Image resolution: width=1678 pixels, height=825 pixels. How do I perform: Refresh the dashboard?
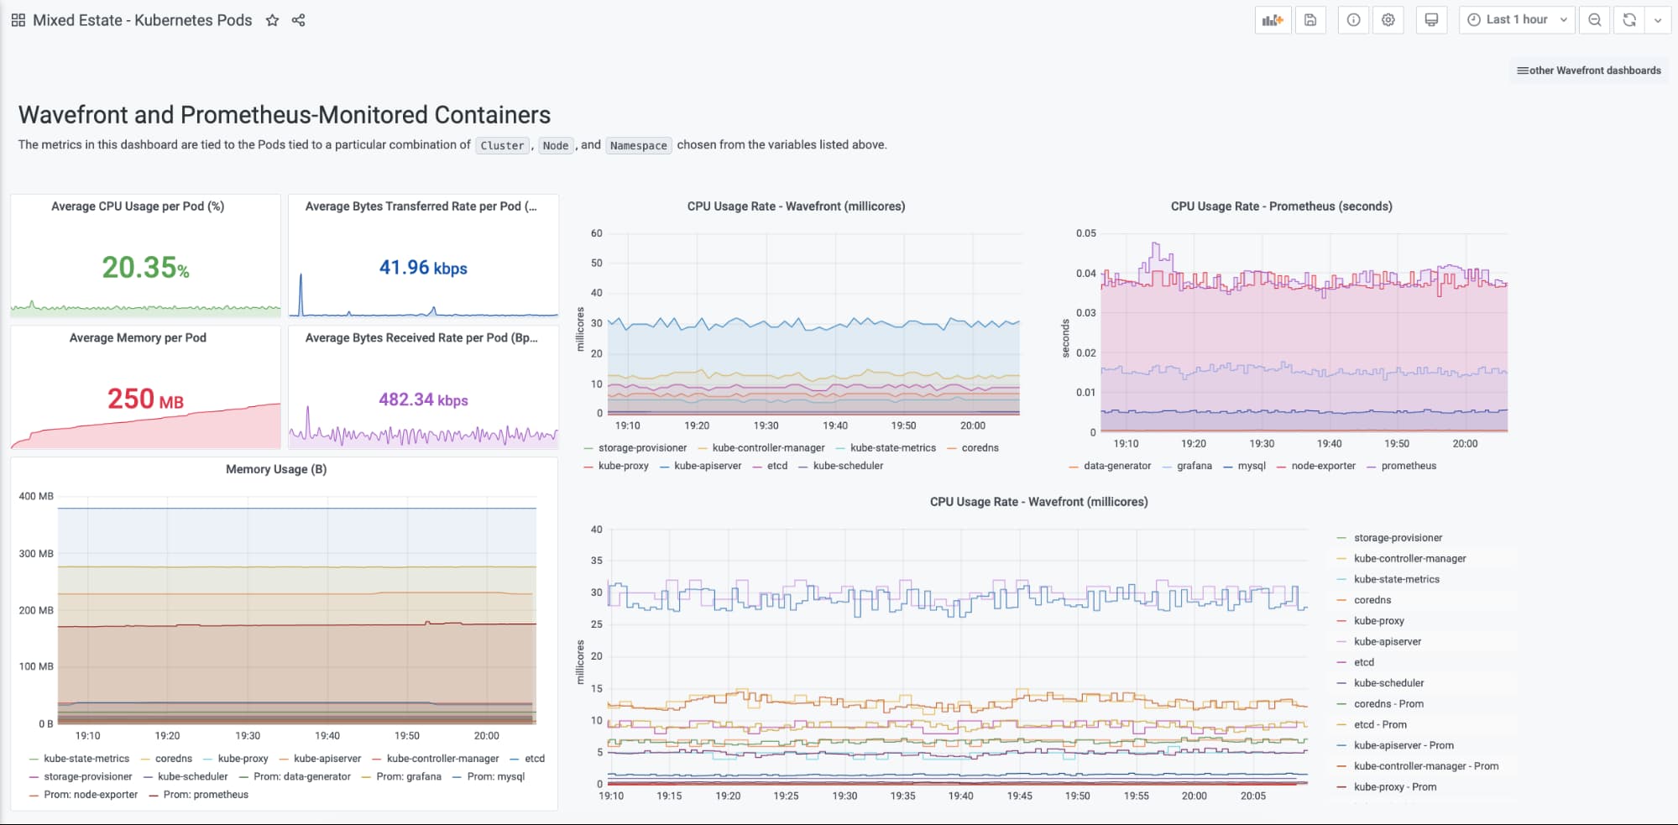[1628, 20]
